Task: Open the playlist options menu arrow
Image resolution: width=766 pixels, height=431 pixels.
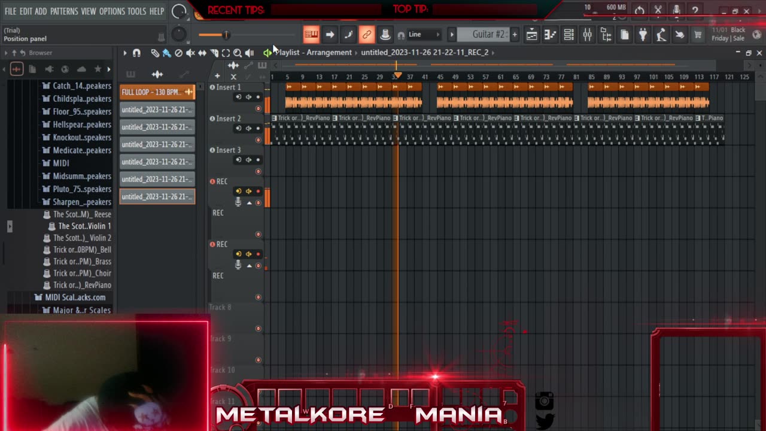Action: pos(125,53)
